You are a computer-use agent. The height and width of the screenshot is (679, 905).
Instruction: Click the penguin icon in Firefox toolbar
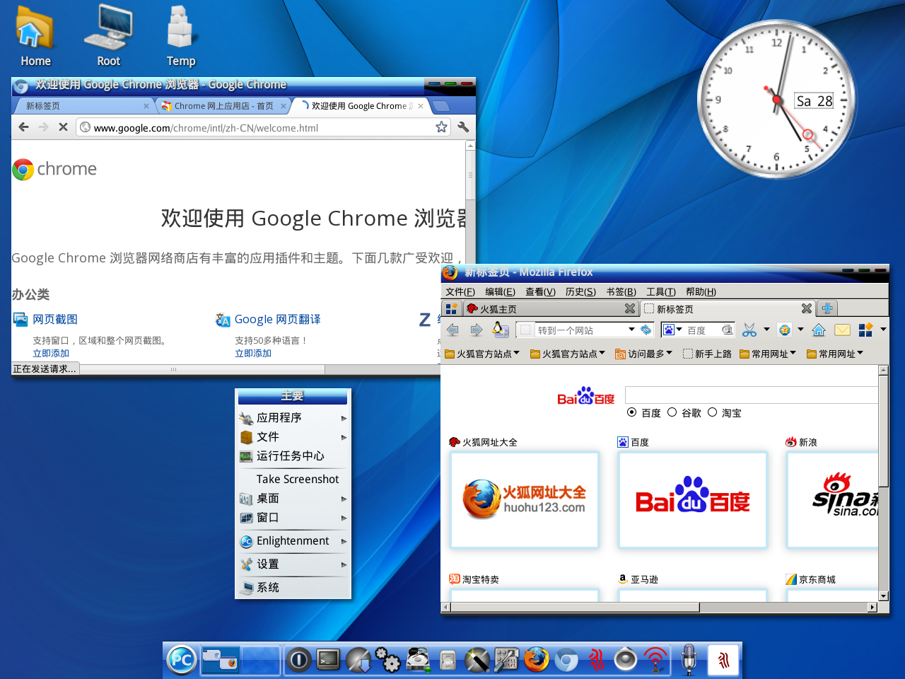[500, 330]
